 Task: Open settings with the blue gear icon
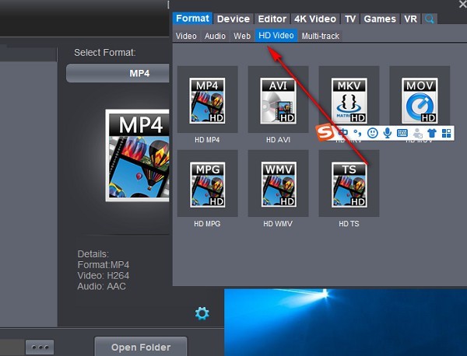(202, 313)
